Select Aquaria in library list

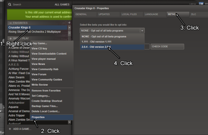click(x=13, y=107)
